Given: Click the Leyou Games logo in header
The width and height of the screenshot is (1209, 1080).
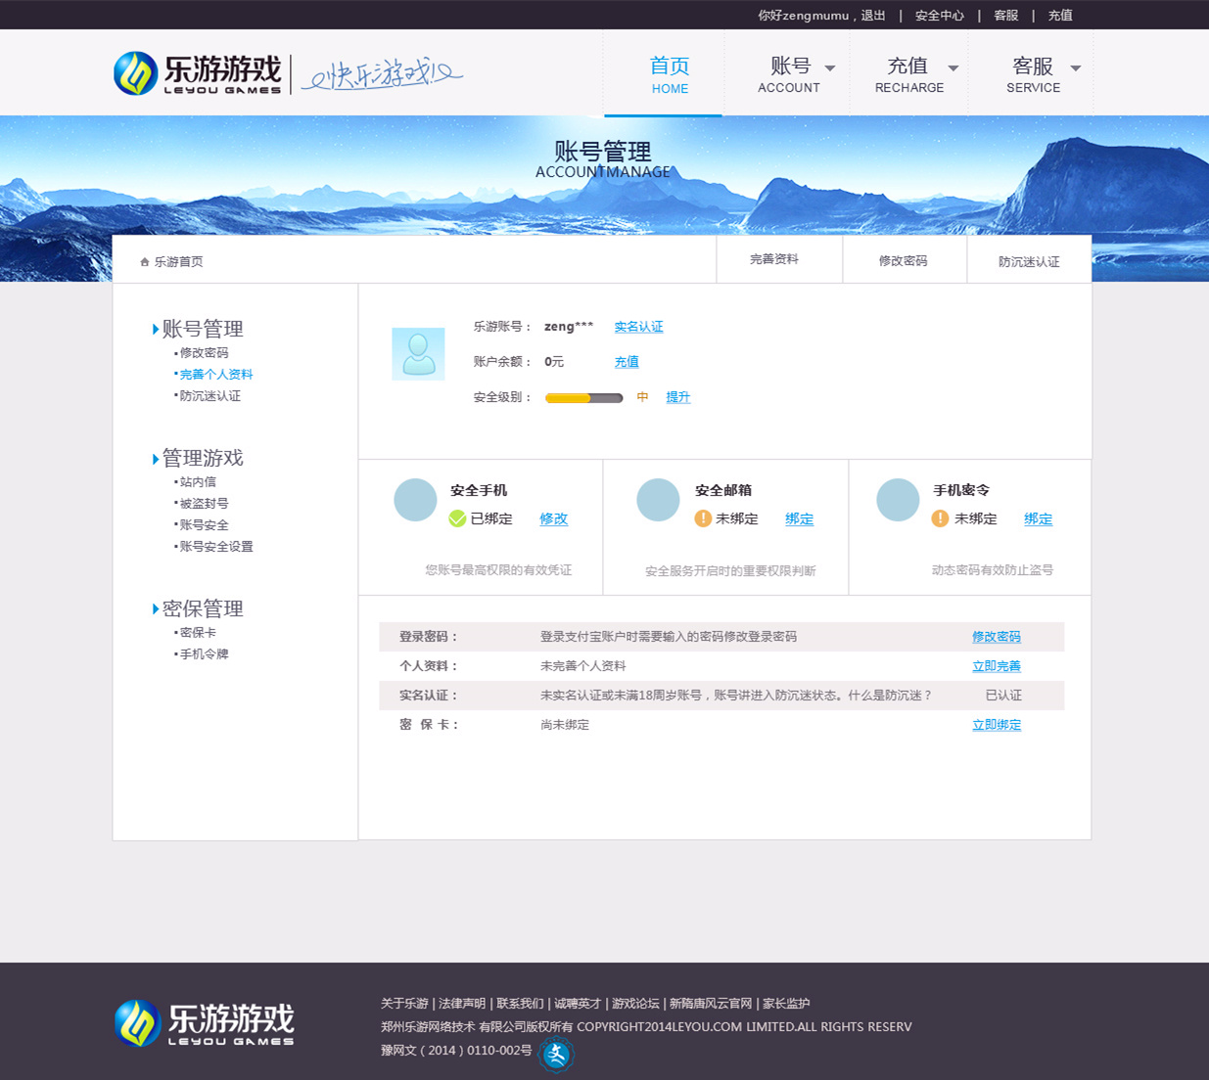Looking at the screenshot, I should tap(198, 73).
